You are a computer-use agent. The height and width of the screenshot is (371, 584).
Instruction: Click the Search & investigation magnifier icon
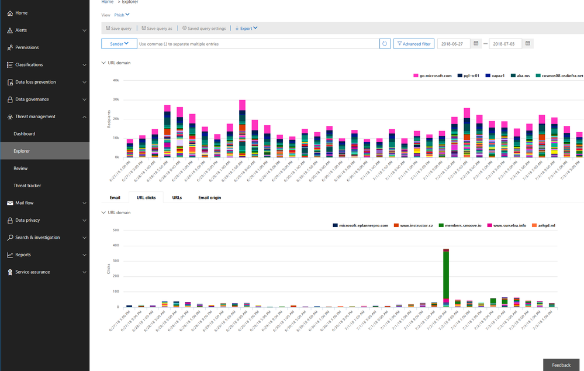(x=10, y=238)
